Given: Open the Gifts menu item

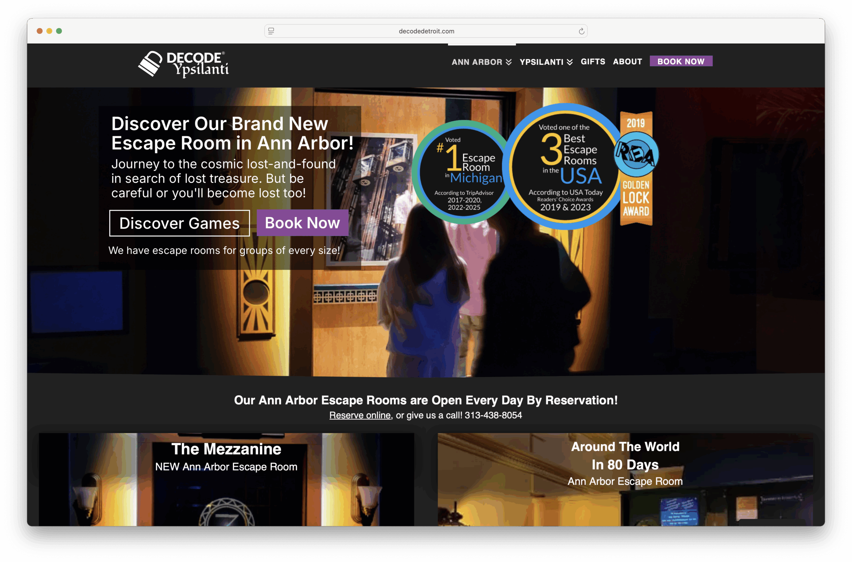Looking at the screenshot, I should 593,62.
